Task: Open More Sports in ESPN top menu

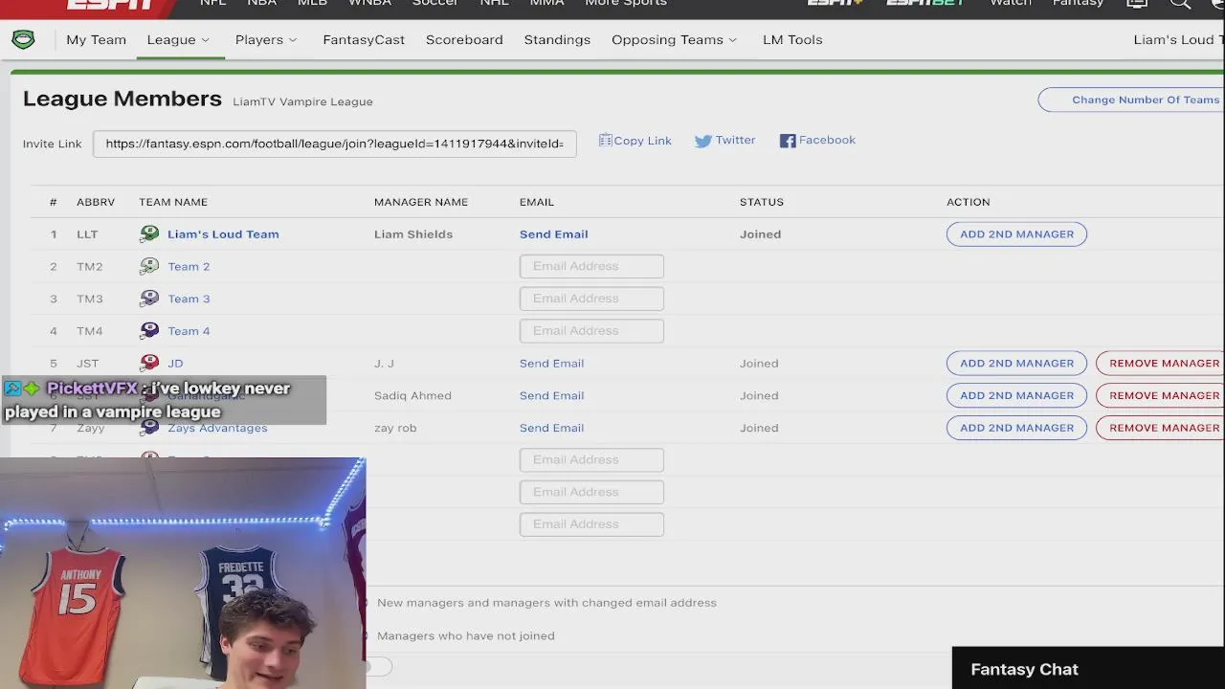Action: tap(625, 4)
